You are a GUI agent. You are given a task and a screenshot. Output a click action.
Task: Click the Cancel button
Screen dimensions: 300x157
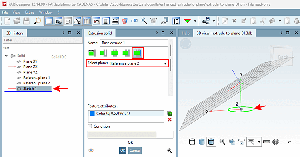pyautogui.click(x=135, y=151)
